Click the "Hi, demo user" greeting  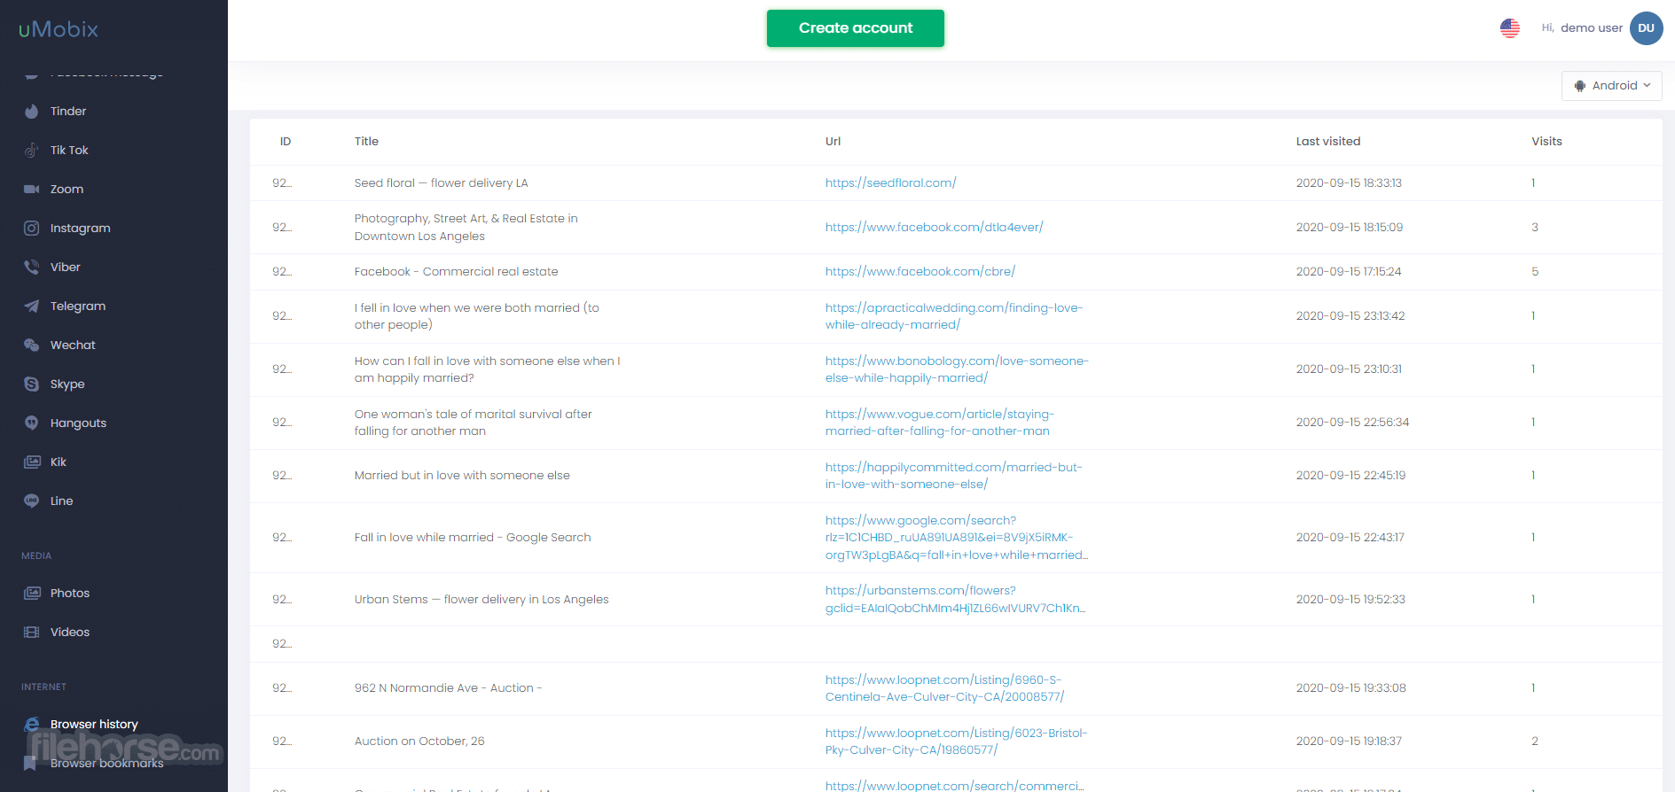[x=1582, y=28]
